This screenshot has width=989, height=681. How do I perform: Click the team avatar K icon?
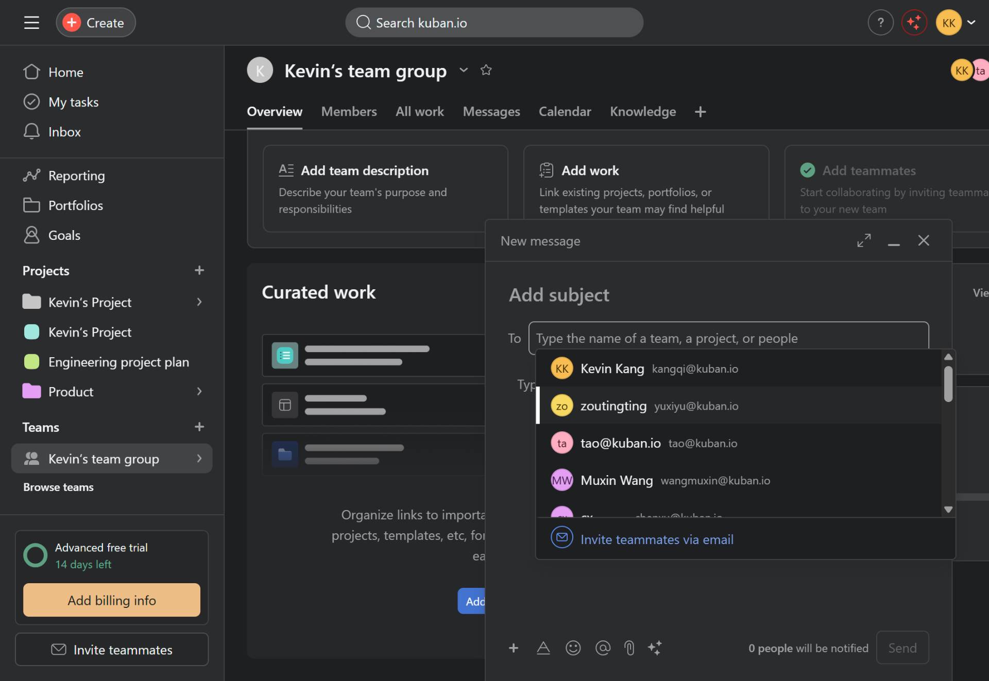click(260, 70)
